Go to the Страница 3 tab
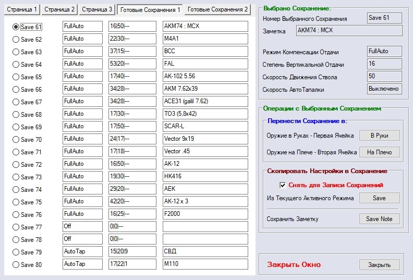 (x=96, y=9)
